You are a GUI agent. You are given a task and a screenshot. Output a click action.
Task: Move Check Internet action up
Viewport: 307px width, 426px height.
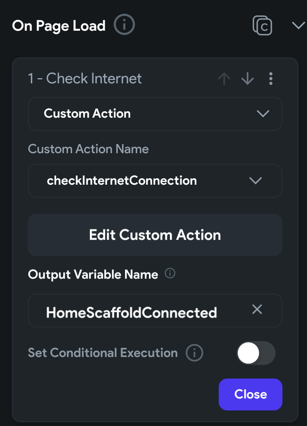224,79
